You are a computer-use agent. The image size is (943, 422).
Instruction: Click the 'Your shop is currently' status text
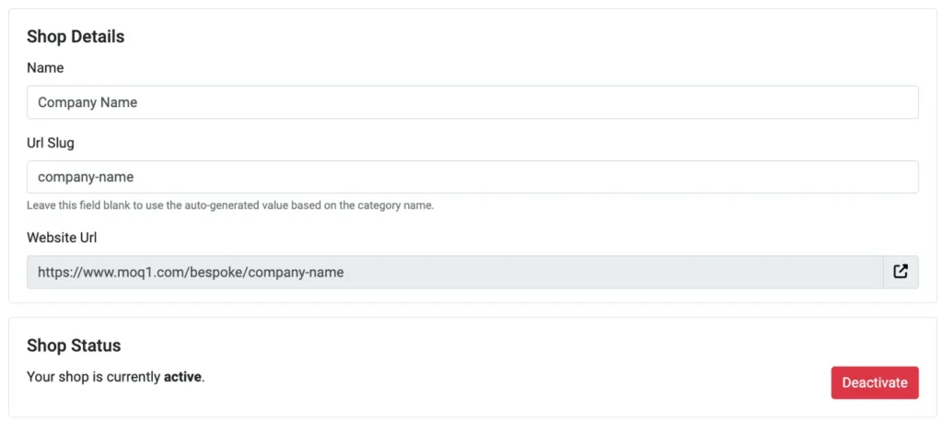[x=94, y=378]
